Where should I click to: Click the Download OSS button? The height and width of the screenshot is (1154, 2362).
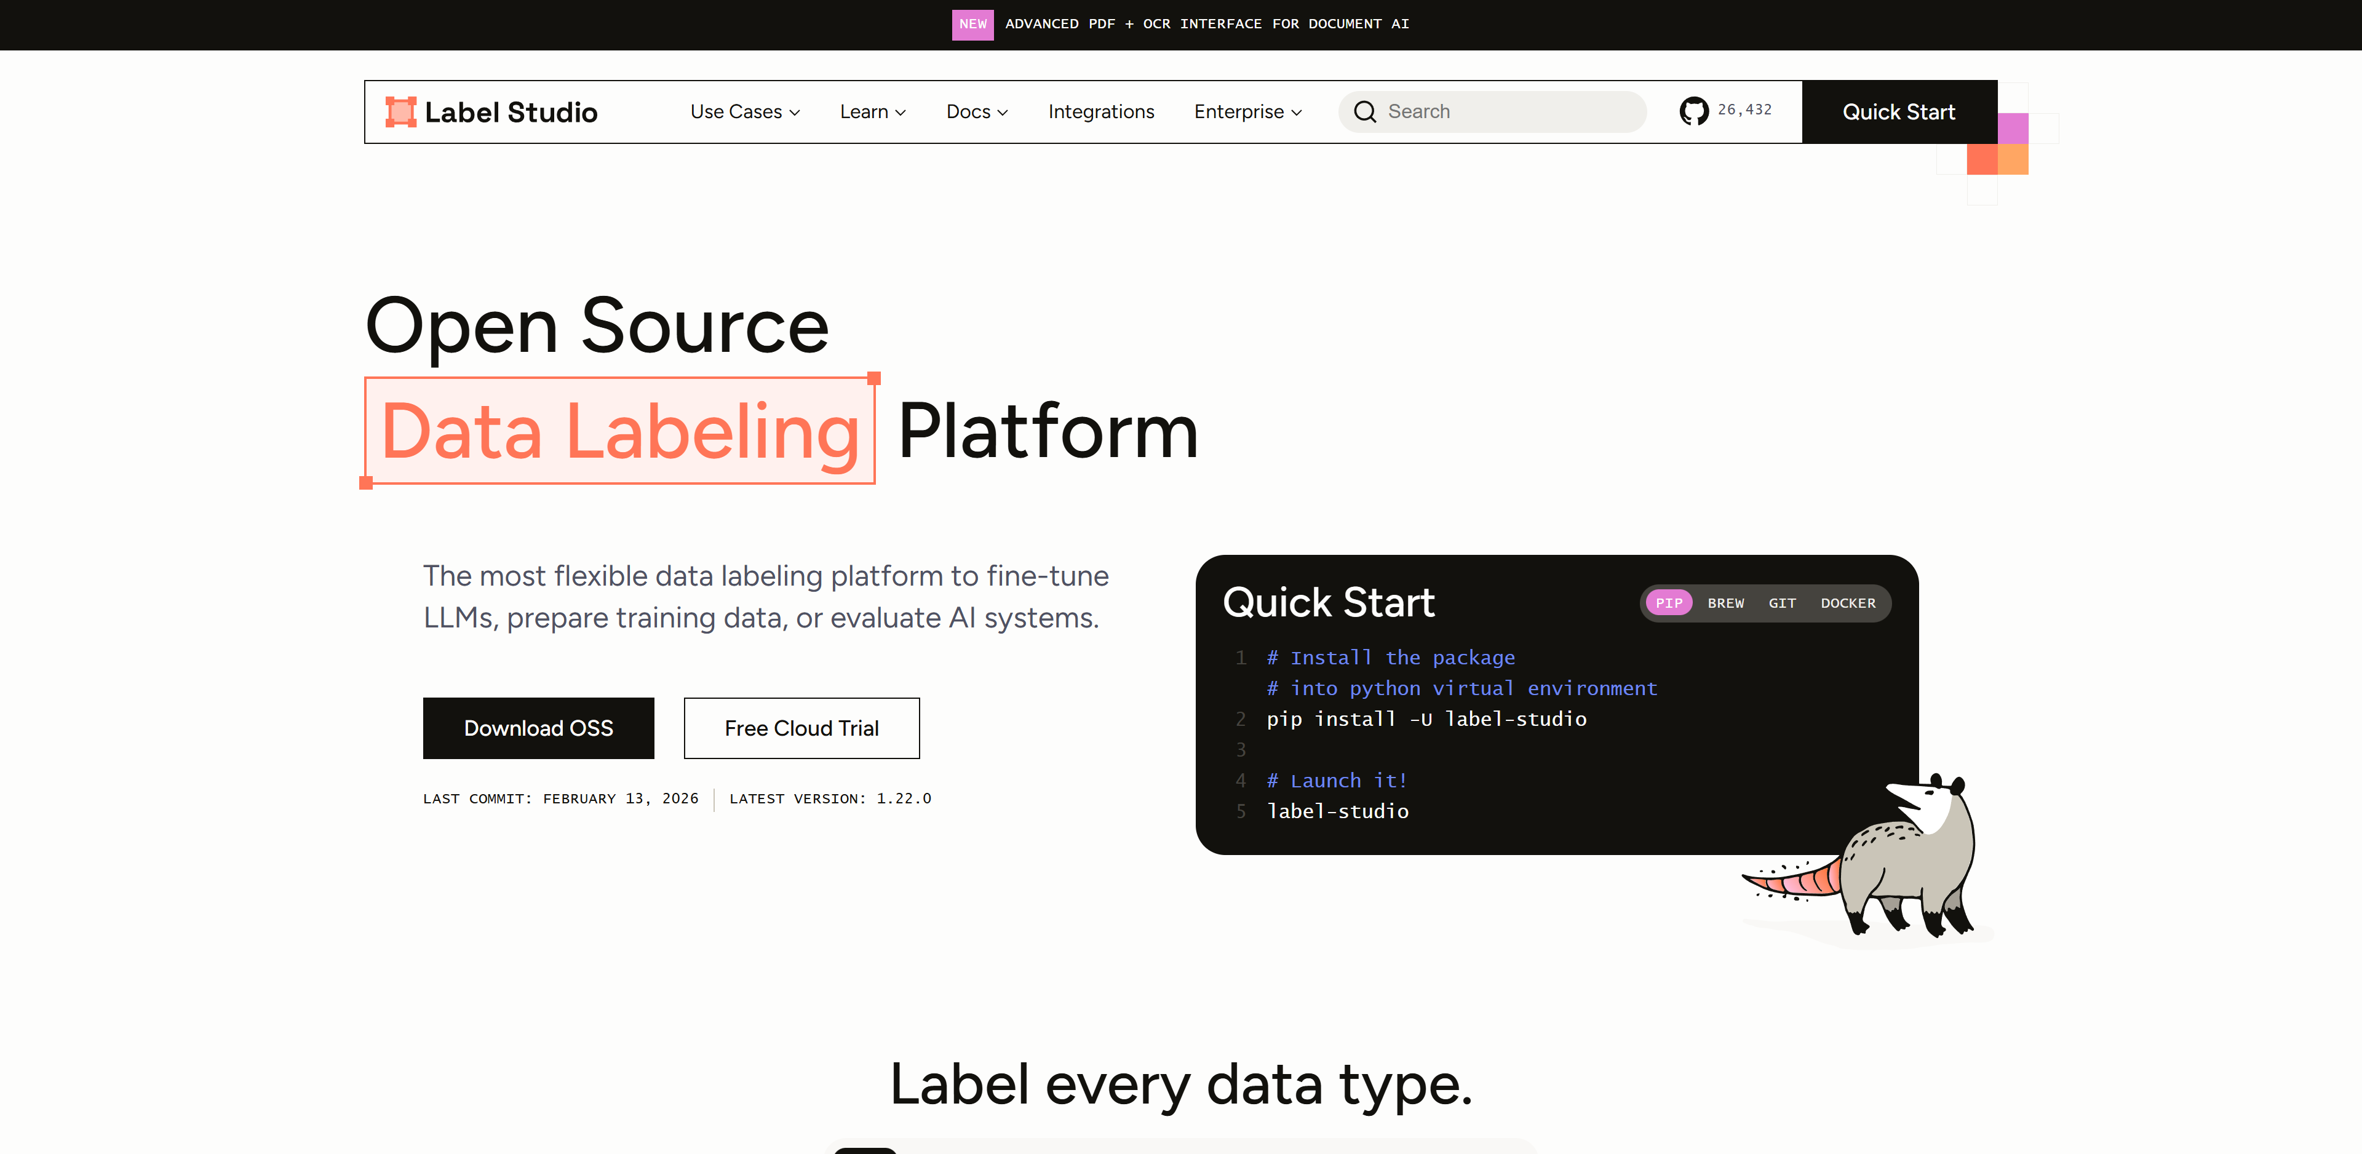538,728
